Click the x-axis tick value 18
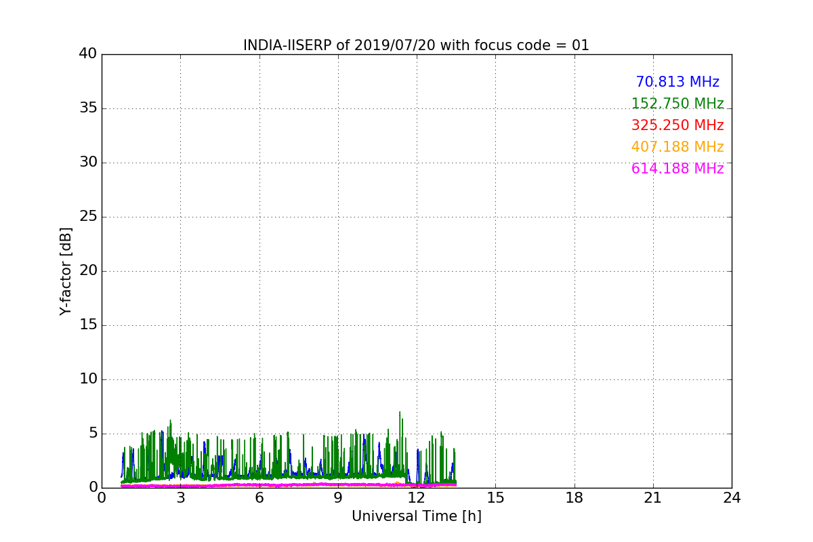 pyautogui.click(x=575, y=498)
